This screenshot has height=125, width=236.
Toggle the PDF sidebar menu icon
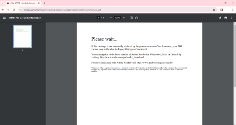(4, 18)
